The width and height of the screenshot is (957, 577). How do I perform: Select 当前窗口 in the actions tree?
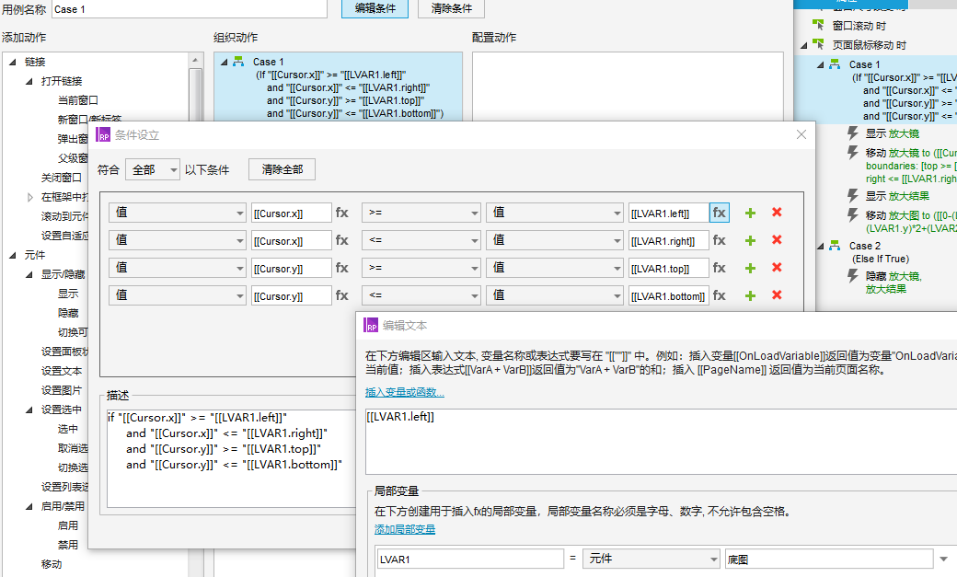pos(77,100)
